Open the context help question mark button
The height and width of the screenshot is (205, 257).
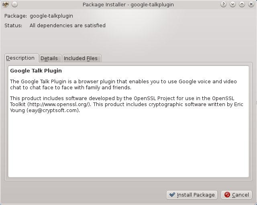click(x=223, y=4)
